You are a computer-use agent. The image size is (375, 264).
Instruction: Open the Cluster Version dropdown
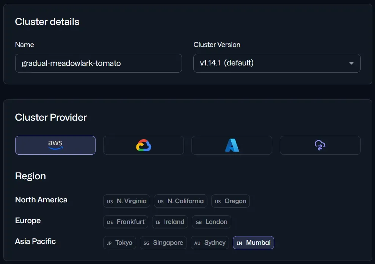[277, 63]
